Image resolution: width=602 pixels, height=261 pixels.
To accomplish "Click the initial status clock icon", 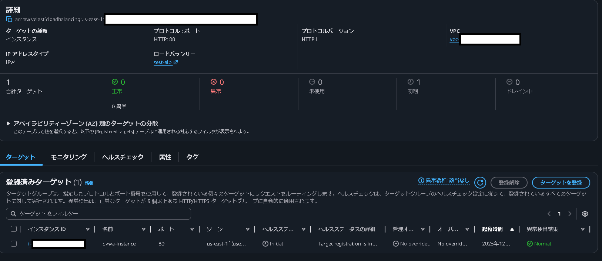I will pos(411,82).
